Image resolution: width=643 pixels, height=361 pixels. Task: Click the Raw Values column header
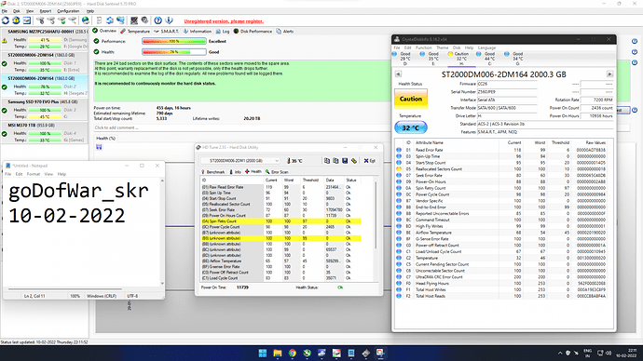point(595,143)
